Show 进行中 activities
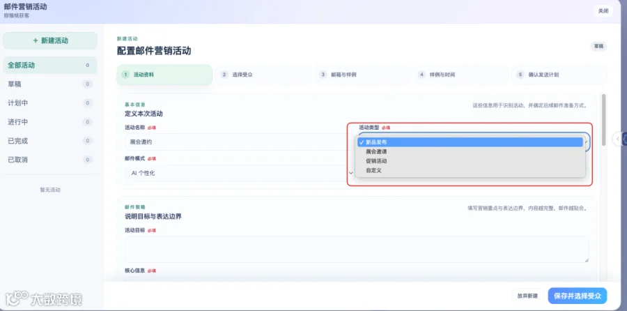This screenshot has width=627, height=311. [x=50, y=122]
